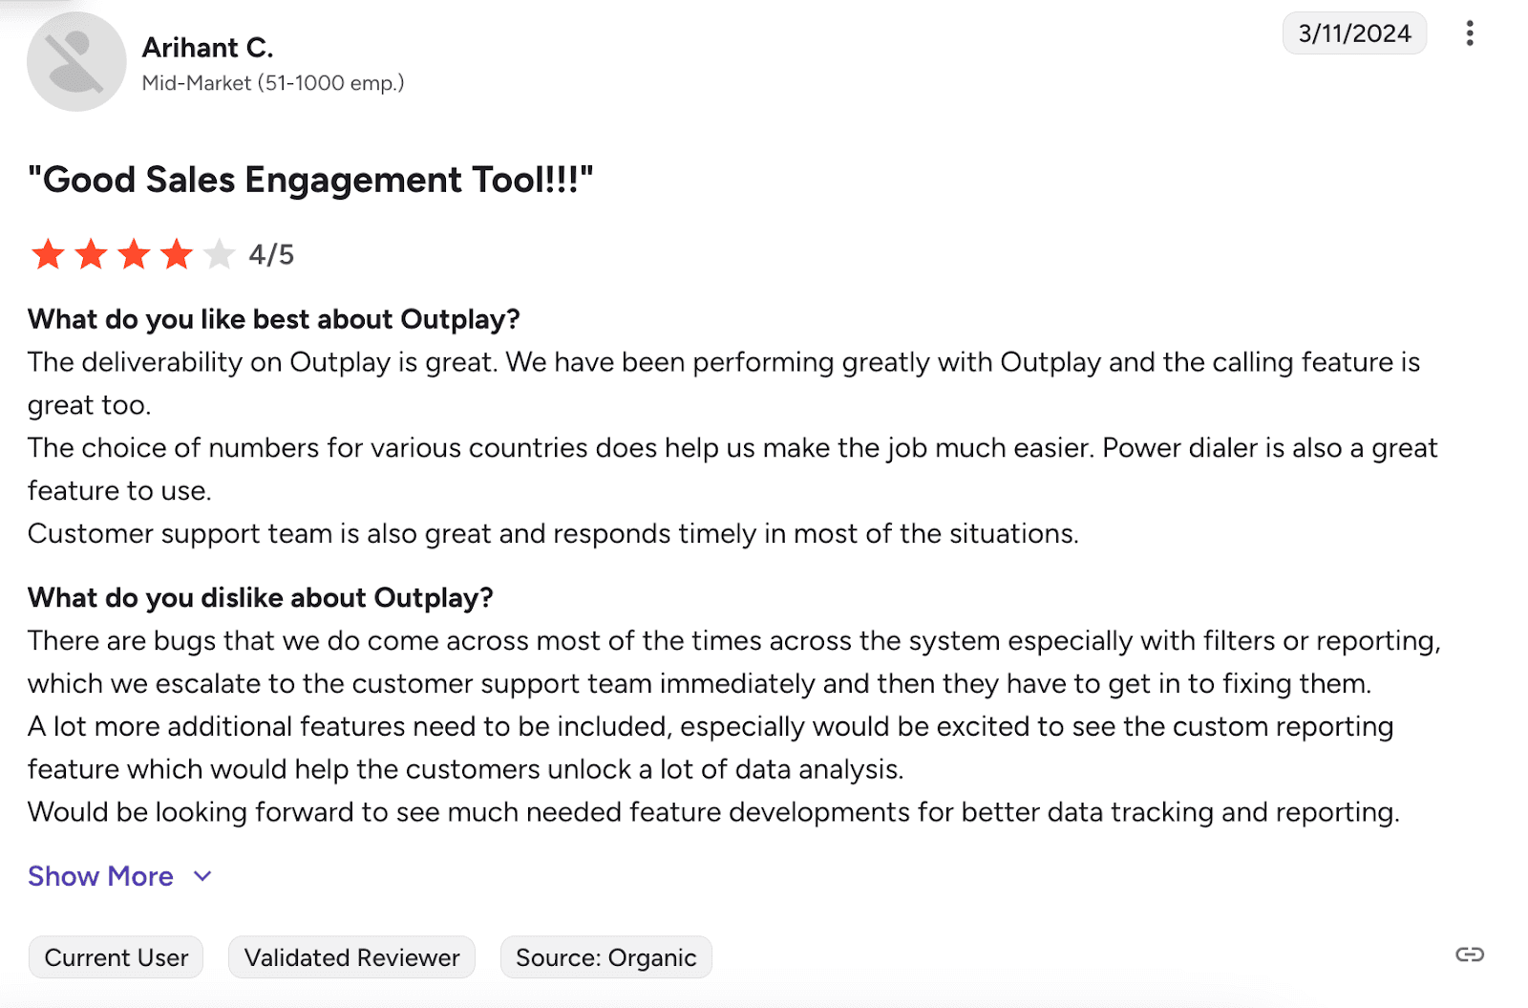Click the second orange rating star
1528x1008 pixels.
point(91,255)
